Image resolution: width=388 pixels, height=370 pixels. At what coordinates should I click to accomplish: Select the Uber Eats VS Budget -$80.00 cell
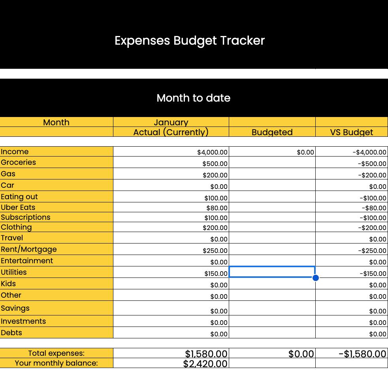coord(352,207)
